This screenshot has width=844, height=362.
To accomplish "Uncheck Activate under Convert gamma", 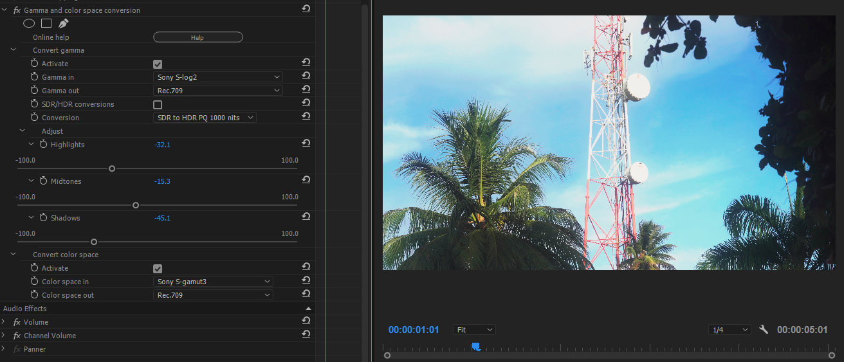I will [158, 64].
